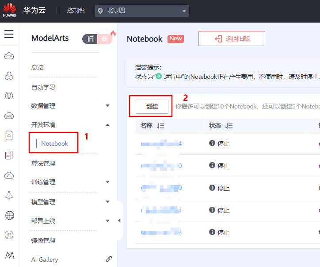Click the 开发环境 menu label
The height and width of the screenshot is (267, 320).
pos(43,125)
